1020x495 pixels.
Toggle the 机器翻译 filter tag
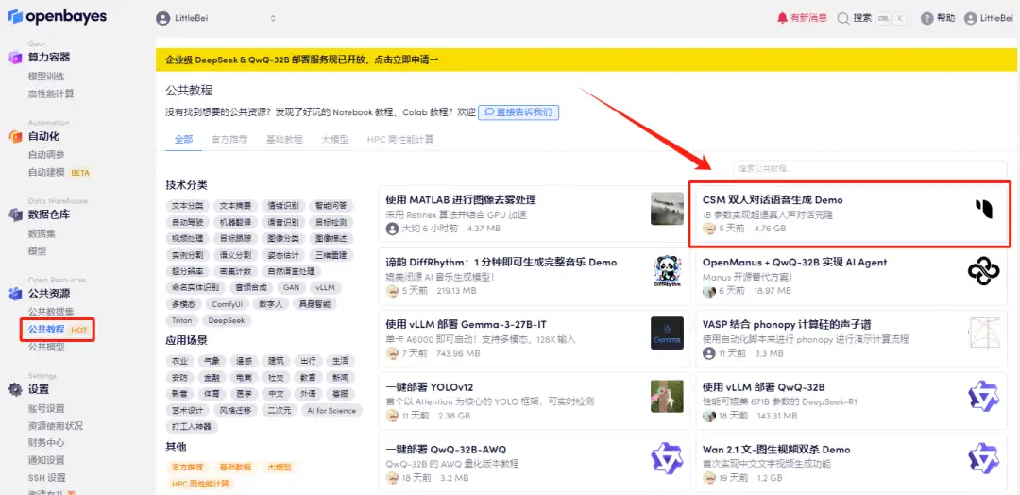(x=235, y=222)
